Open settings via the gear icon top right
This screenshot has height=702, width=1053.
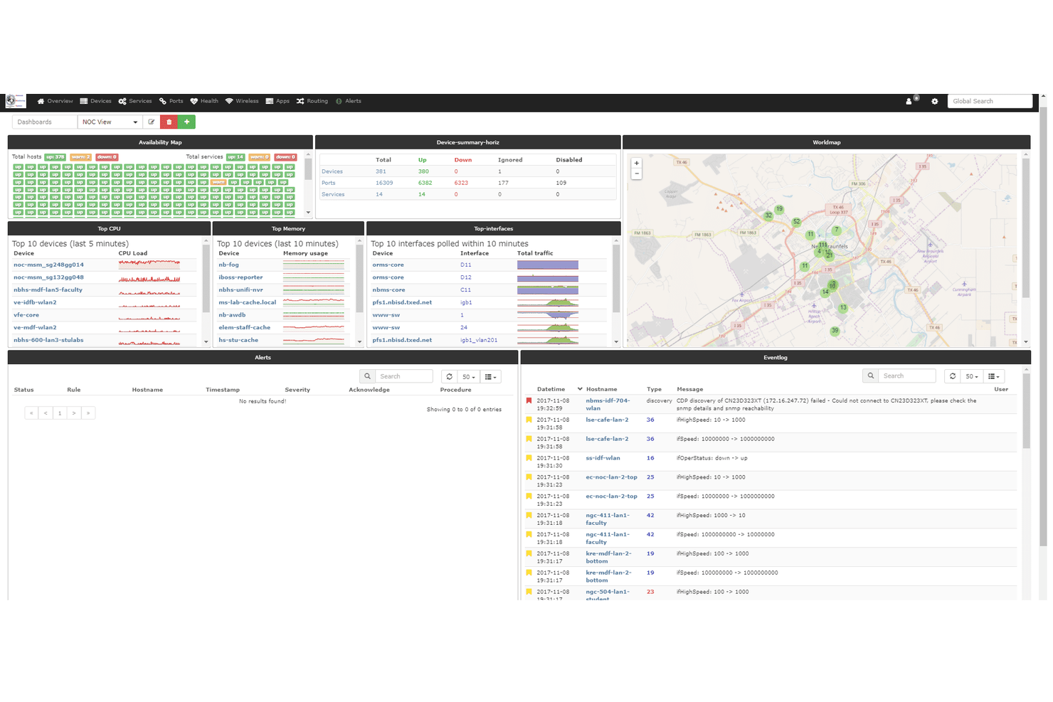click(934, 100)
